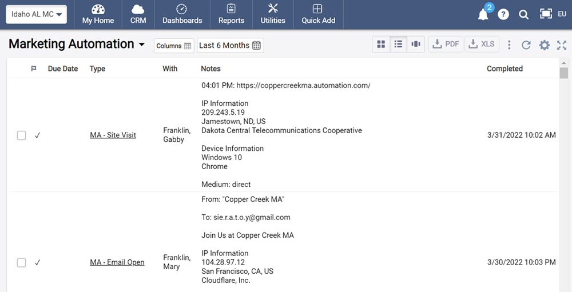Click the Dakota Central Telecommunications Cooperative text

(281, 130)
